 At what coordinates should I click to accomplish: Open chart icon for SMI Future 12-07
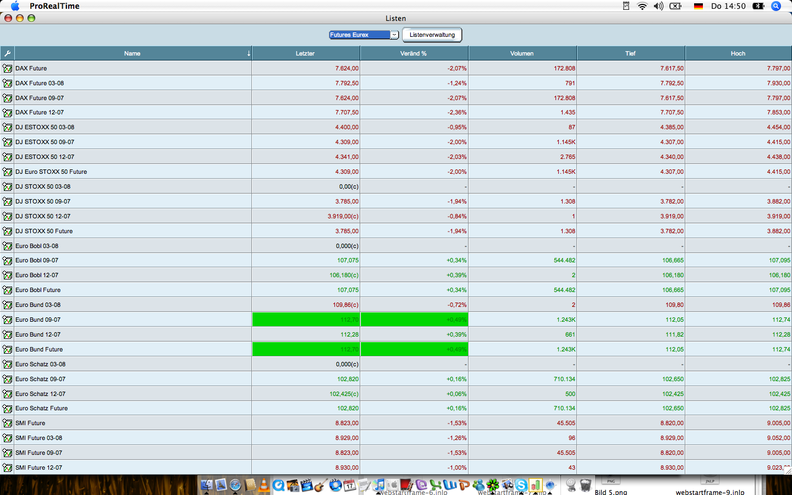7,468
